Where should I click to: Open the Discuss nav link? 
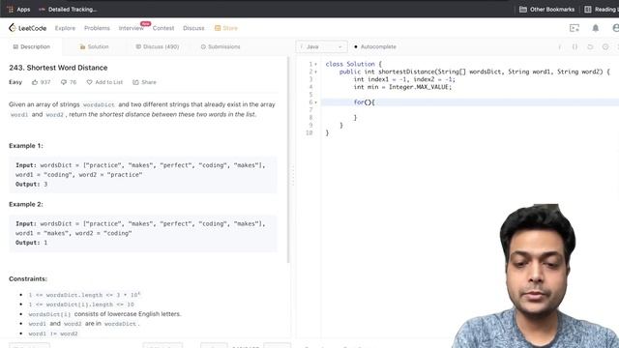click(x=193, y=28)
